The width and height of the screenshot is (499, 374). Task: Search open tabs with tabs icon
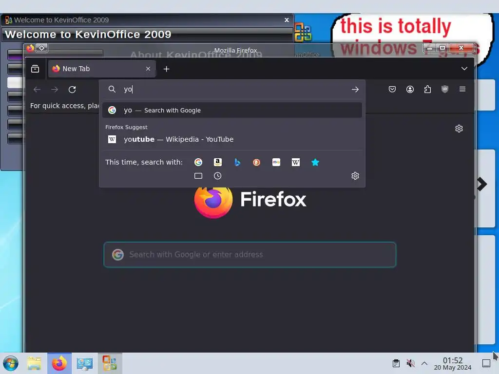tap(198, 176)
